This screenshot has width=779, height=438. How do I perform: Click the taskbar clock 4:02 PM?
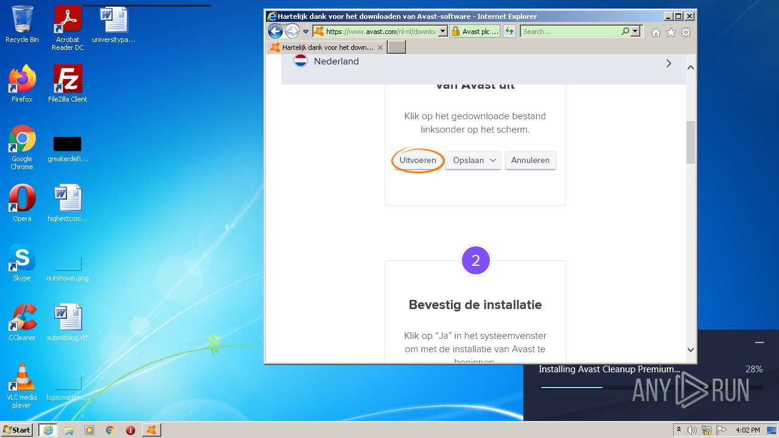pos(747,430)
